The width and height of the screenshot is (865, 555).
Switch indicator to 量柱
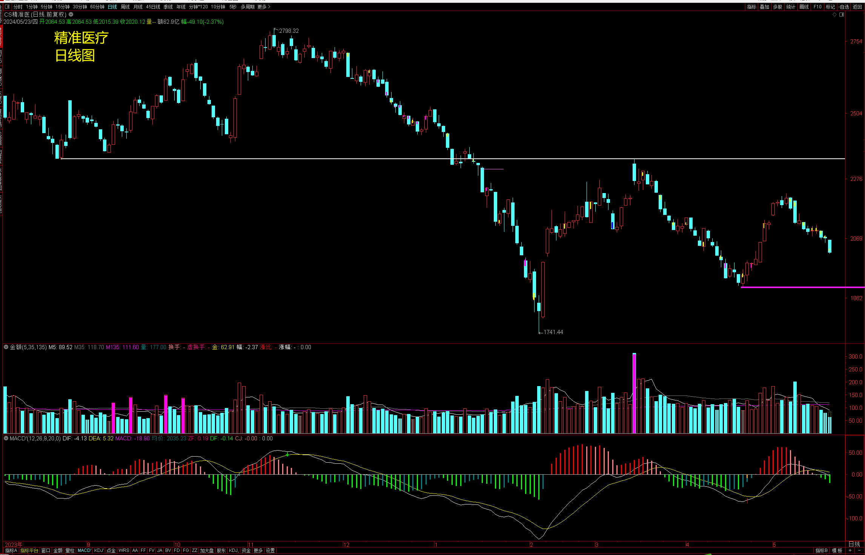70,550
